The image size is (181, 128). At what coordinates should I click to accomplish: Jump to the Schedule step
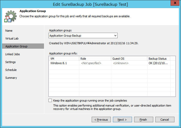click(x=11, y=70)
